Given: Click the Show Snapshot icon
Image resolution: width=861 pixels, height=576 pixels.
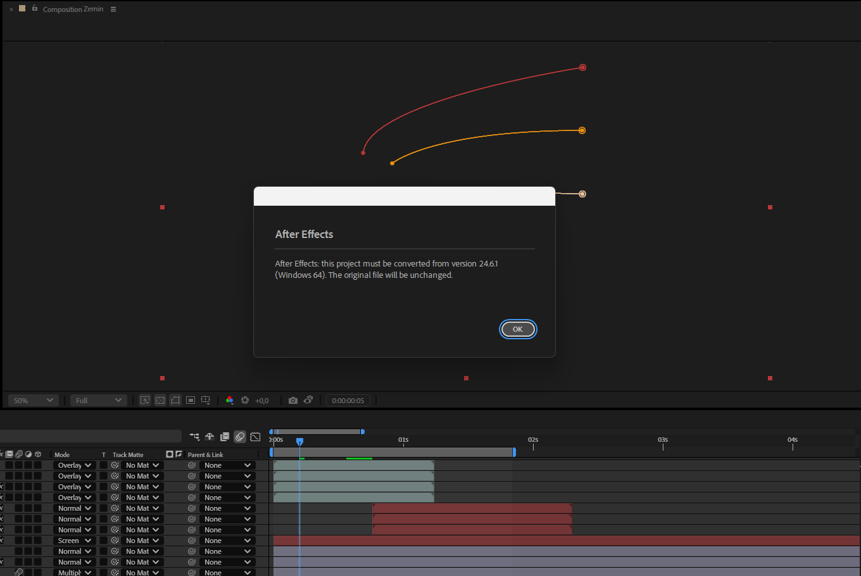Looking at the screenshot, I should coord(308,401).
